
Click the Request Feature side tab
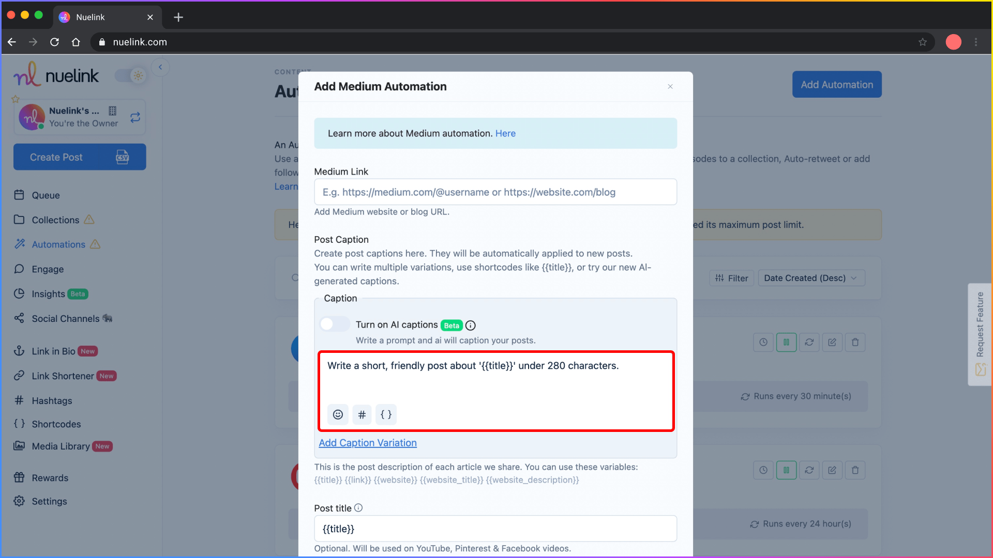[x=980, y=334]
